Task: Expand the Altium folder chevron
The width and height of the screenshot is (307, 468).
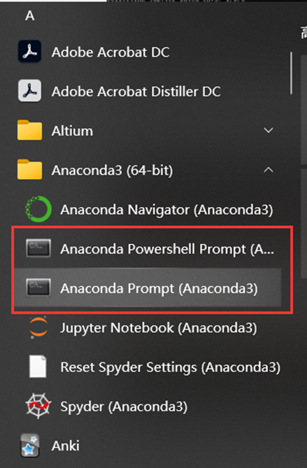Action: tap(269, 130)
